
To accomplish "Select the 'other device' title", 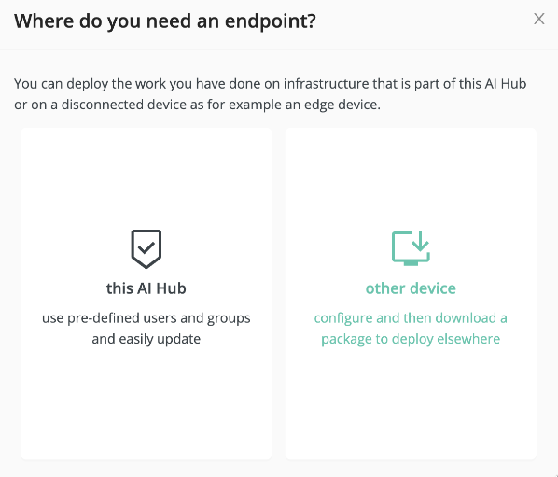I will 411,288.
